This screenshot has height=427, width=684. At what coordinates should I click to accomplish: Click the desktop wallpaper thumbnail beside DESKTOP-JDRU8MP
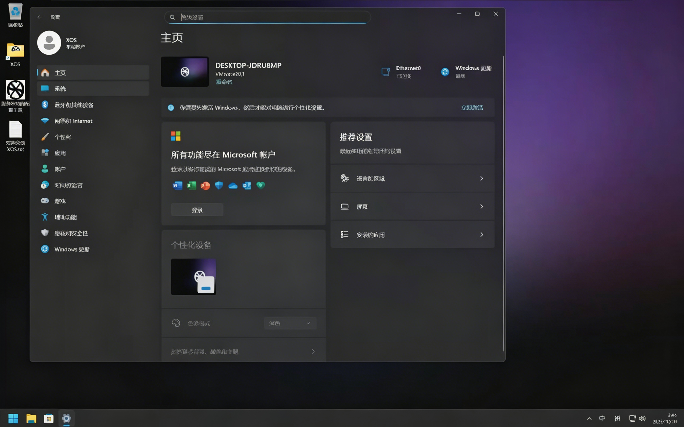[x=185, y=72]
